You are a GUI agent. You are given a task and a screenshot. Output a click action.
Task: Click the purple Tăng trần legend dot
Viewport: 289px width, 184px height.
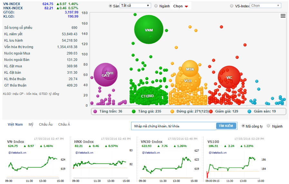pyautogui.click(x=95, y=111)
